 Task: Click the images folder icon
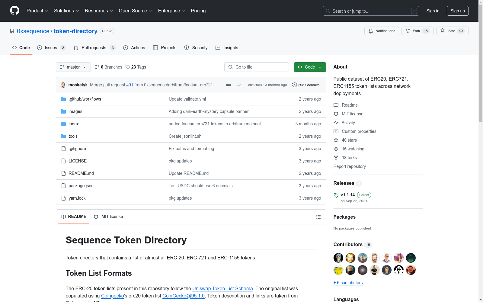click(x=63, y=111)
